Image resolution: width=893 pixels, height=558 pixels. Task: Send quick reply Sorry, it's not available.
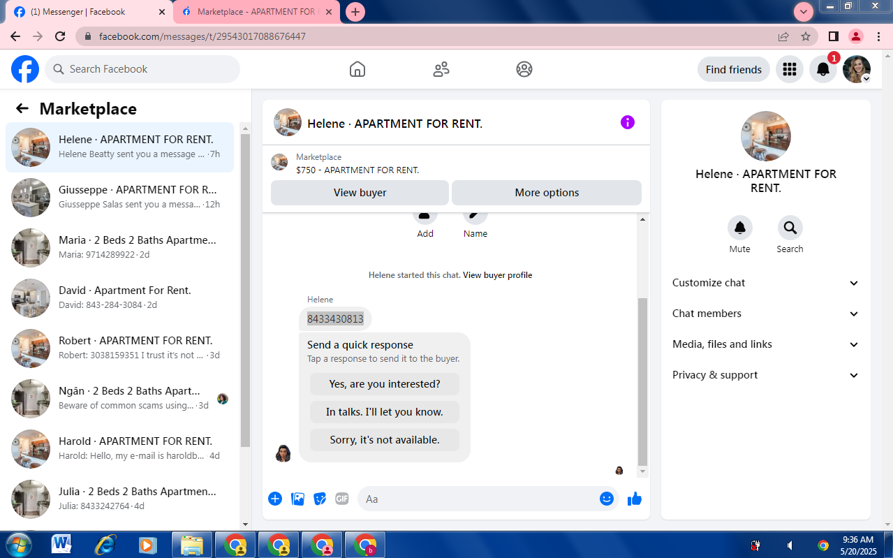[385, 440]
